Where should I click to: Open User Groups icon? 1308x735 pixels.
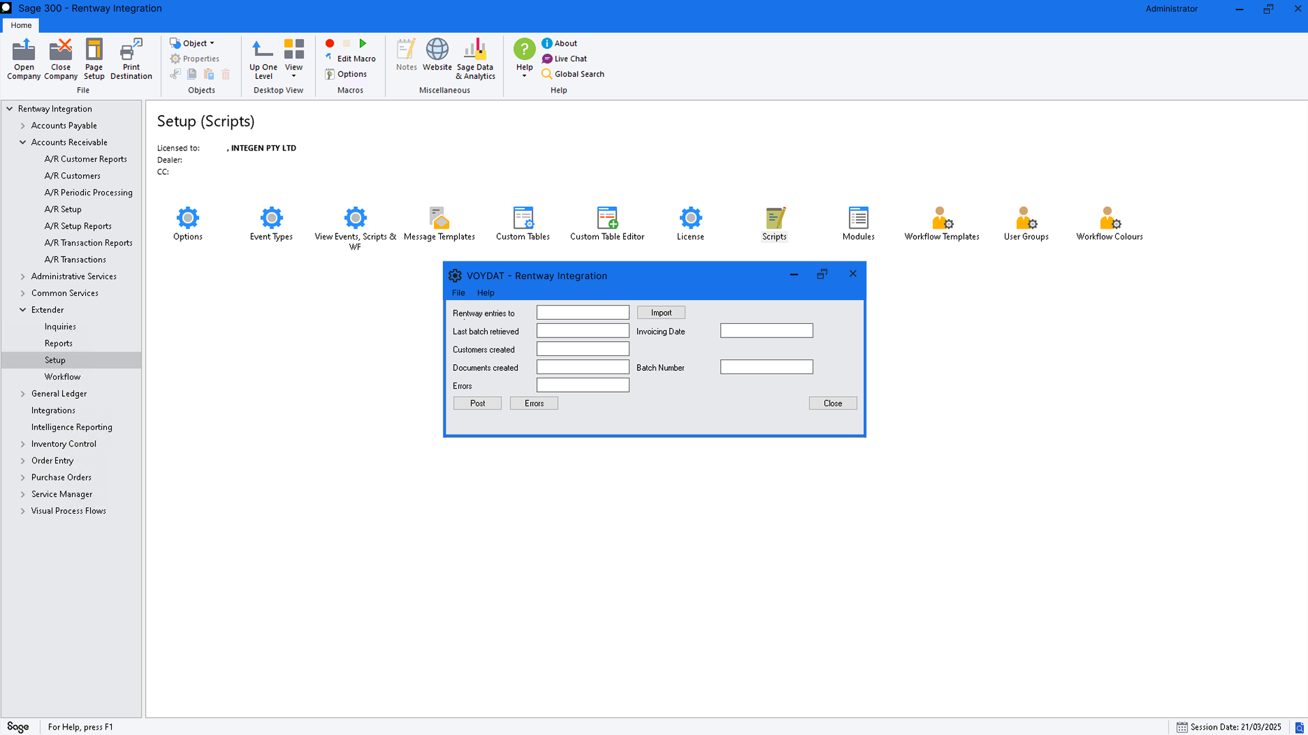(x=1026, y=219)
